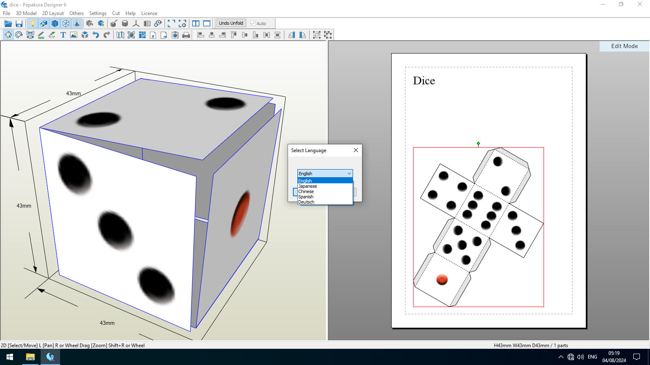Click the insert image icon
The image size is (650, 365).
[x=74, y=35]
